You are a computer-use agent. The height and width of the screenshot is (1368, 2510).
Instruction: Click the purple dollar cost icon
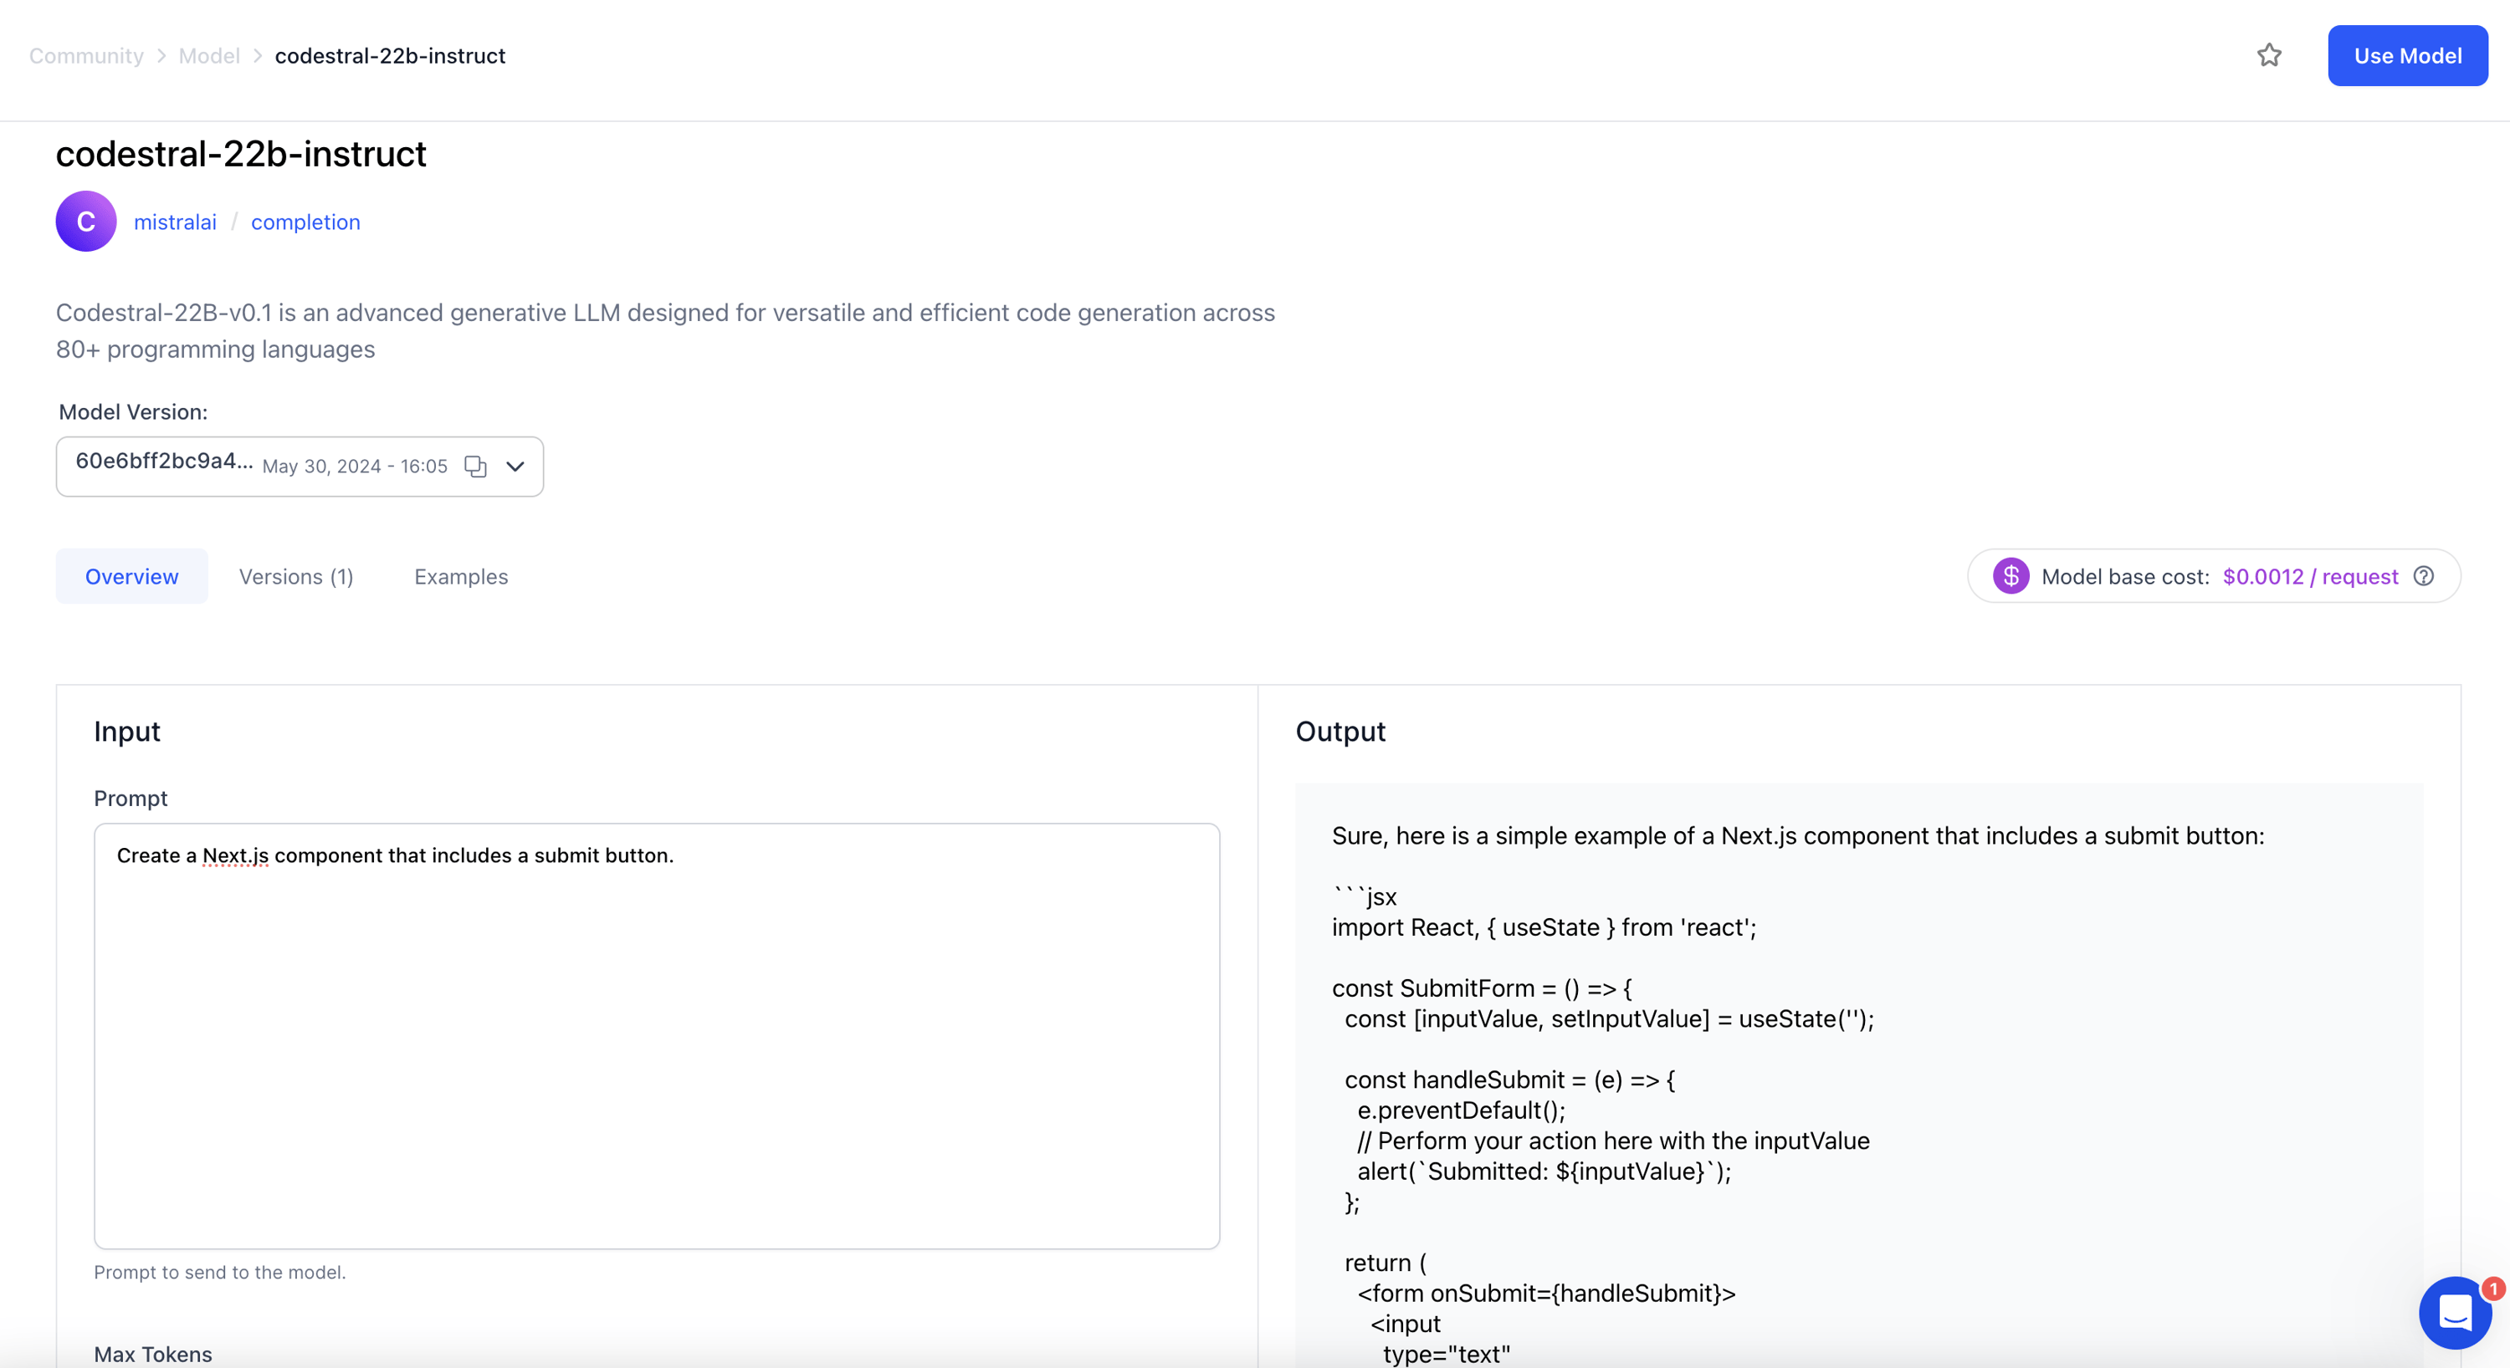click(2011, 576)
